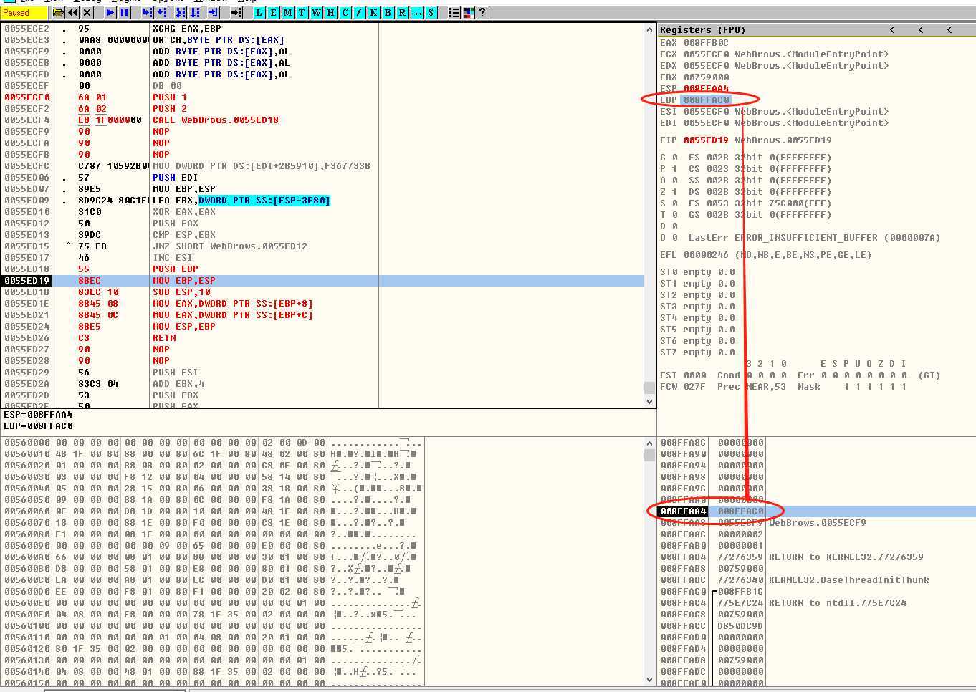976x692 pixels.
Task: Execute till return toolbar icon
Action: tap(213, 13)
